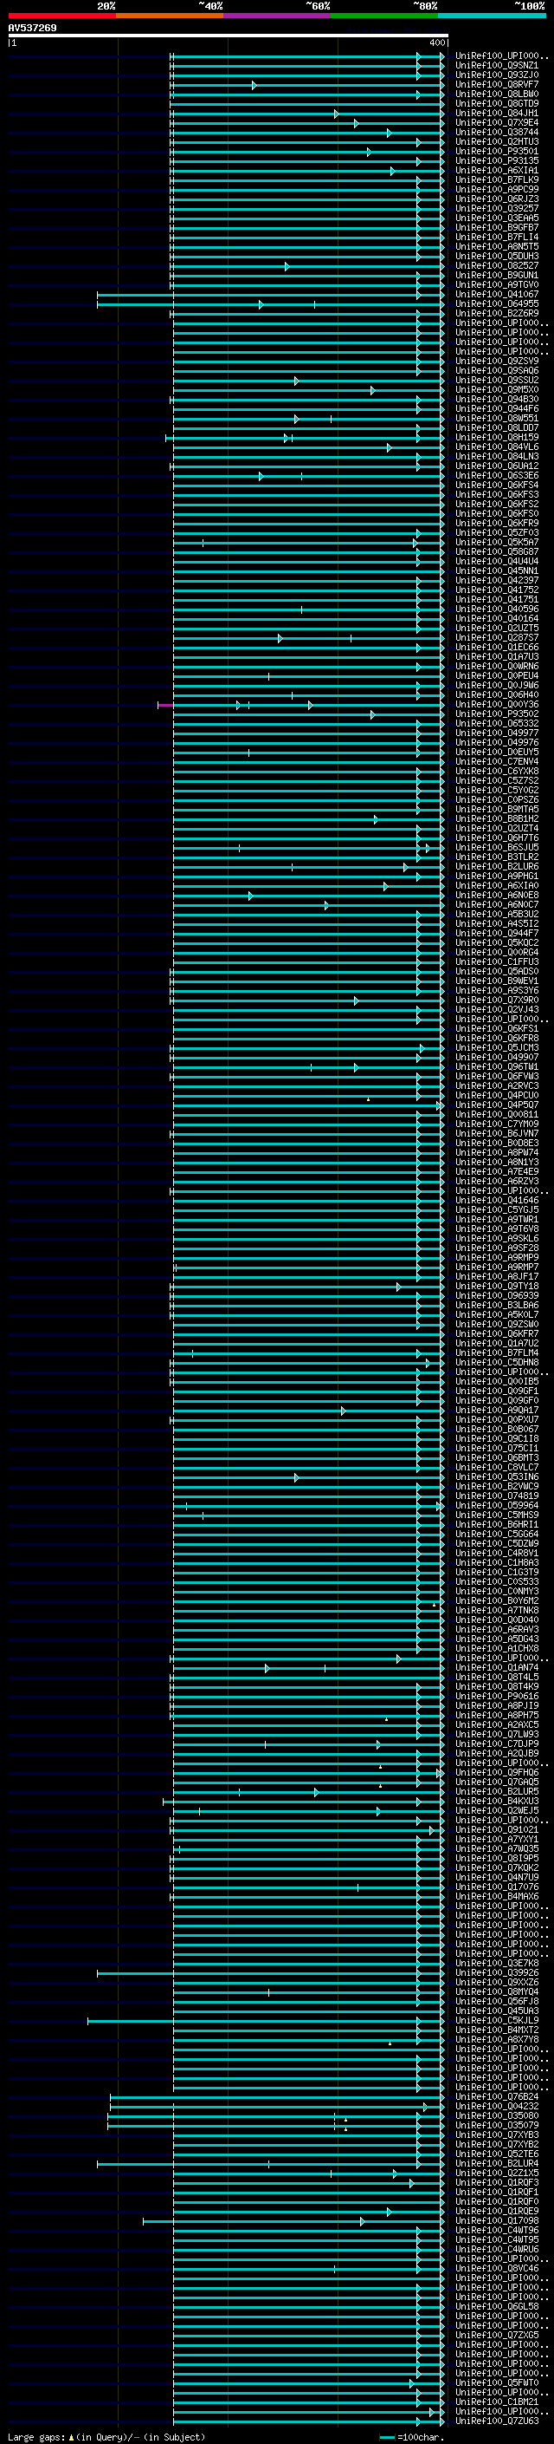Screen dimensions: 554x2444
Task: Select UniRef100_Q8W551 label
Action: point(496,419)
